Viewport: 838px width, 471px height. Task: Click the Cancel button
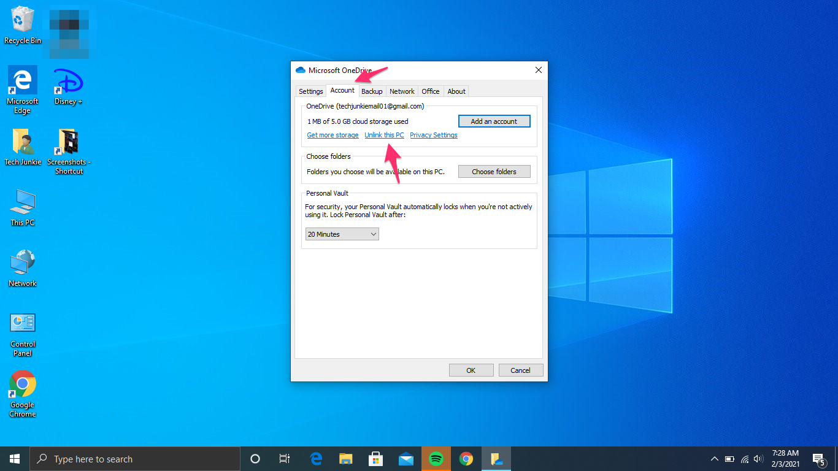pyautogui.click(x=520, y=370)
